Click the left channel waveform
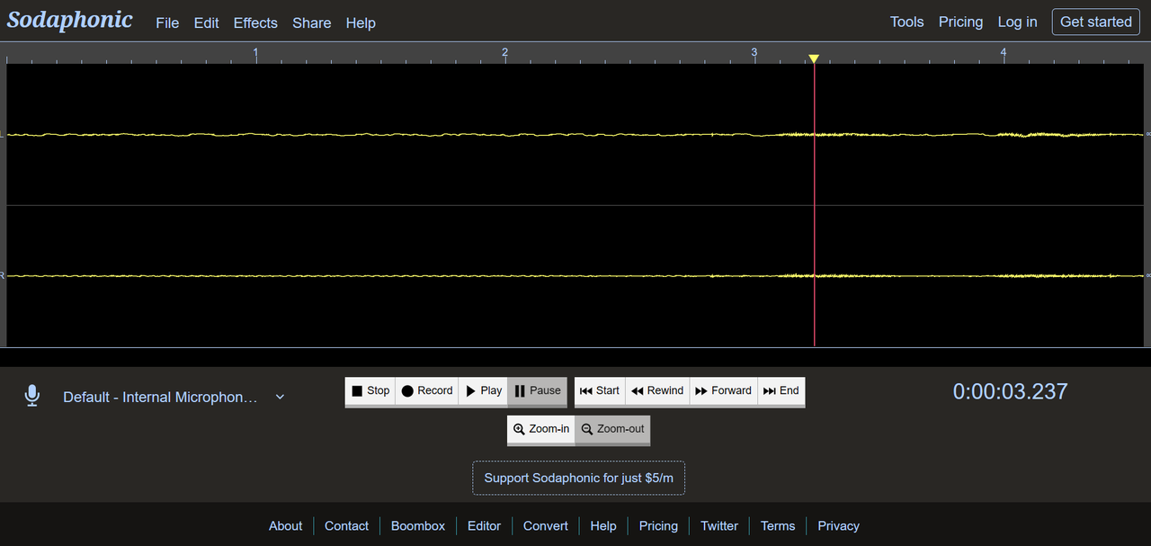Screen dimensions: 1151x546 575,135
